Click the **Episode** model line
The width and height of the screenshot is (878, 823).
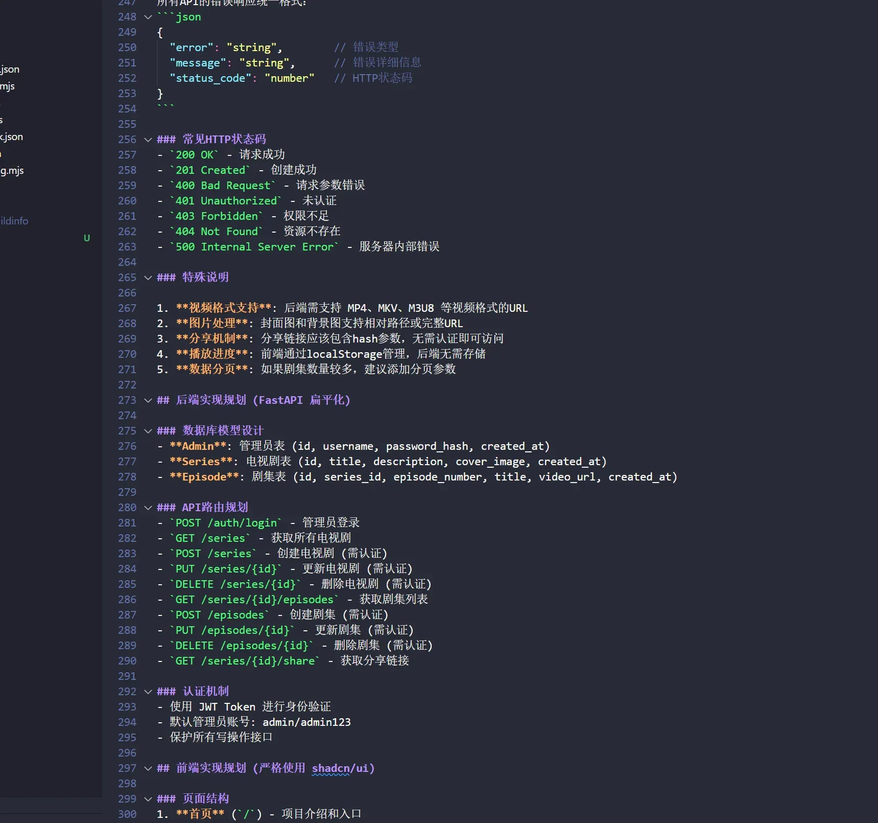[x=417, y=477]
